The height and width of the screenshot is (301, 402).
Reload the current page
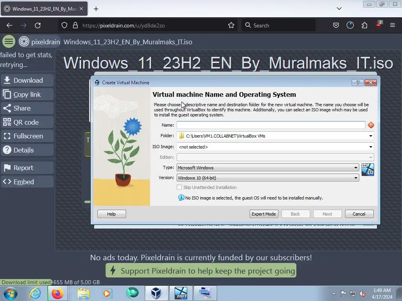tap(38, 25)
